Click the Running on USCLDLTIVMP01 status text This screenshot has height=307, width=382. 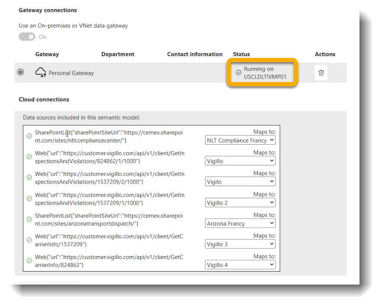[265, 73]
